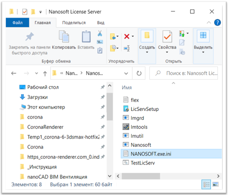The width and height of the screenshot is (228, 195).
Task: Open the CoronaRenderer folder in sidebar
Action: 45,127
